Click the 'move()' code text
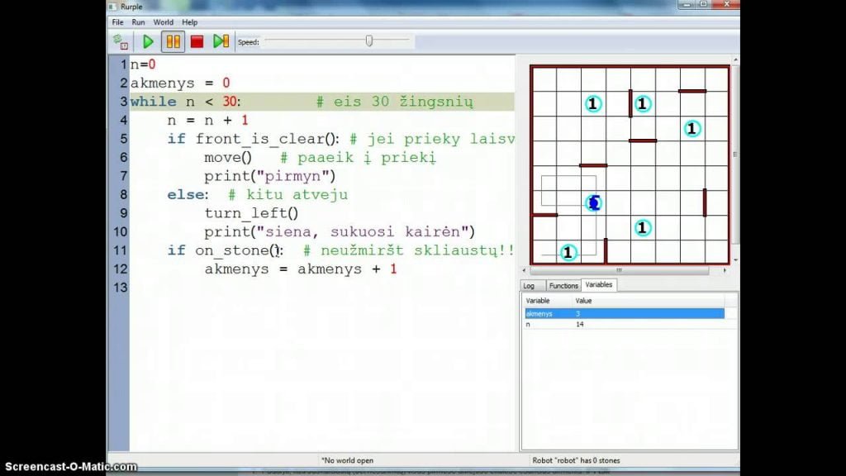This screenshot has height=476, width=846. (x=228, y=158)
